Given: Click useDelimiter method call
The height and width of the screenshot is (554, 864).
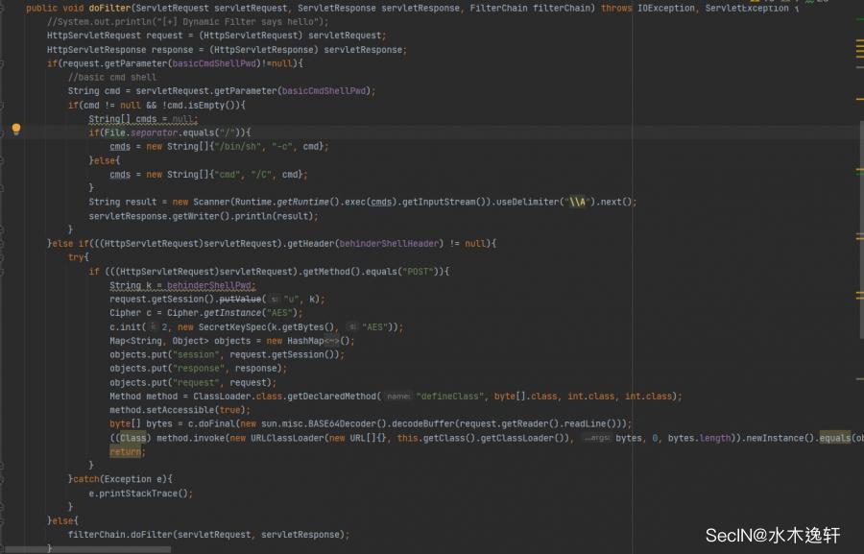Looking at the screenshot, I should [527, 203].
